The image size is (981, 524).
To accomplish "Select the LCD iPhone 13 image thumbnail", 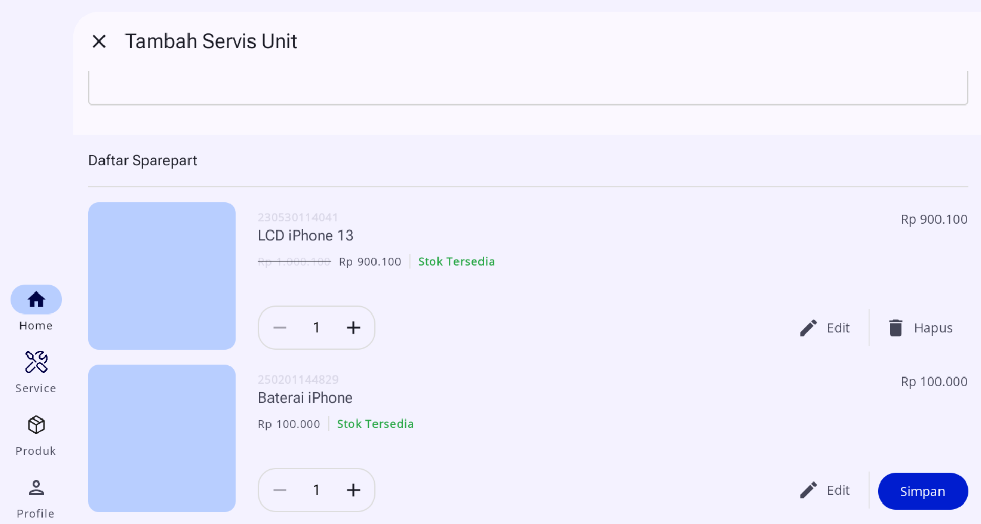I will tap(162, 276).
